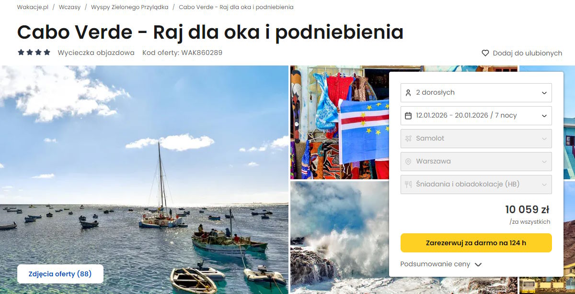Open the Cape Verde flag photo thumbnail
575x294 pixels.
coord(339,122)
